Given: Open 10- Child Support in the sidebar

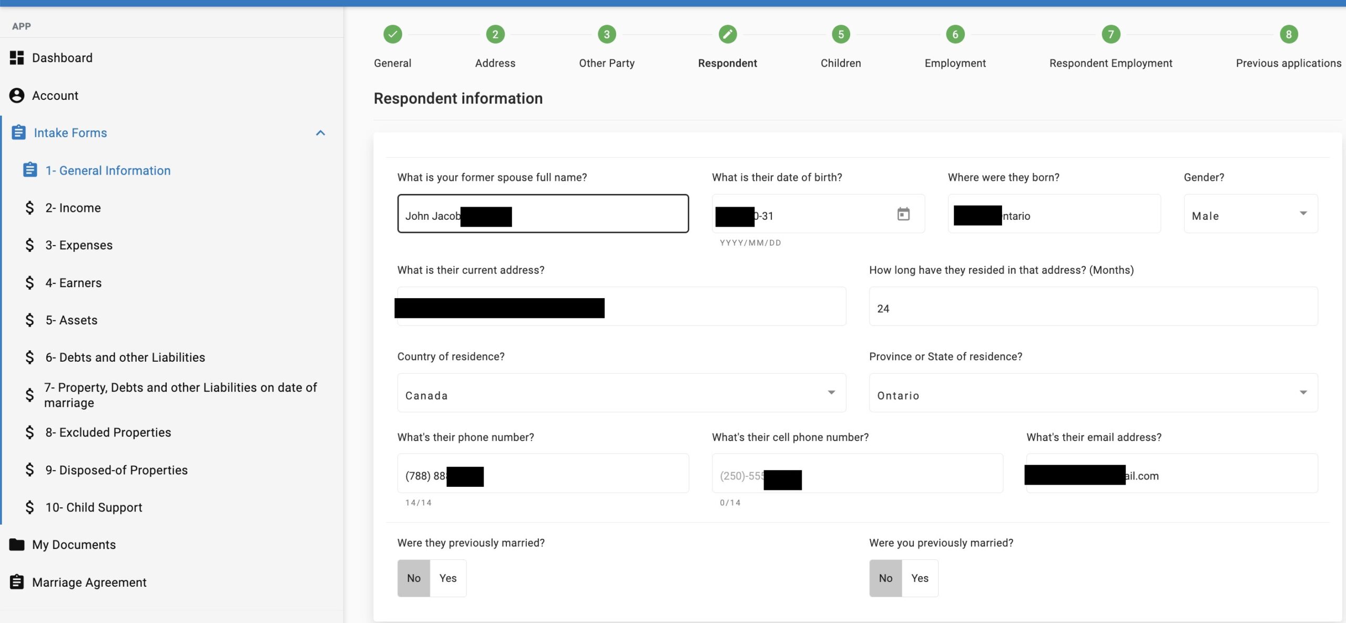Looking at the screenshot, I should click(x=93, y=507).
